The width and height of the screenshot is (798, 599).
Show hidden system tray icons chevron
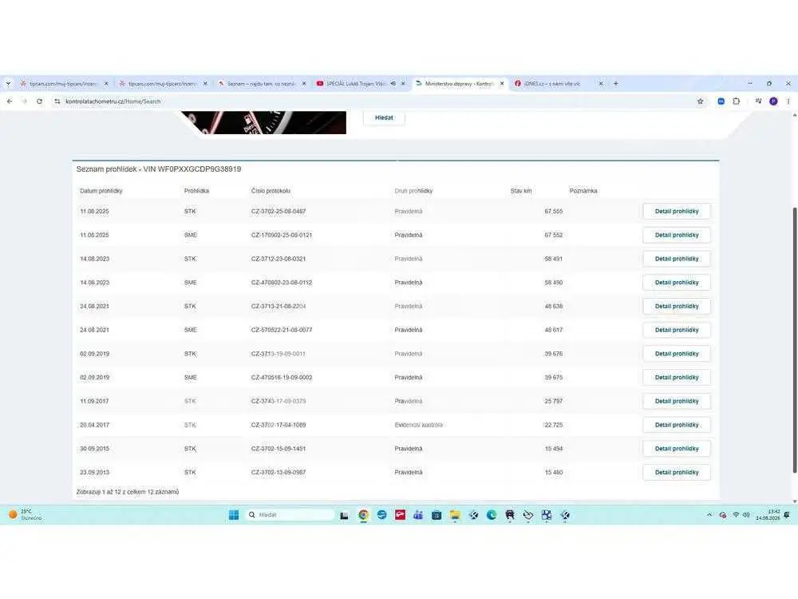[x=709, y=515]
